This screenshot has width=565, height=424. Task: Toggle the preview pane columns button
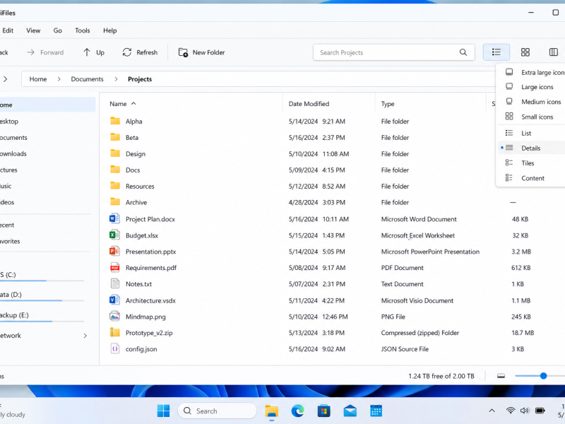(554, 52)
